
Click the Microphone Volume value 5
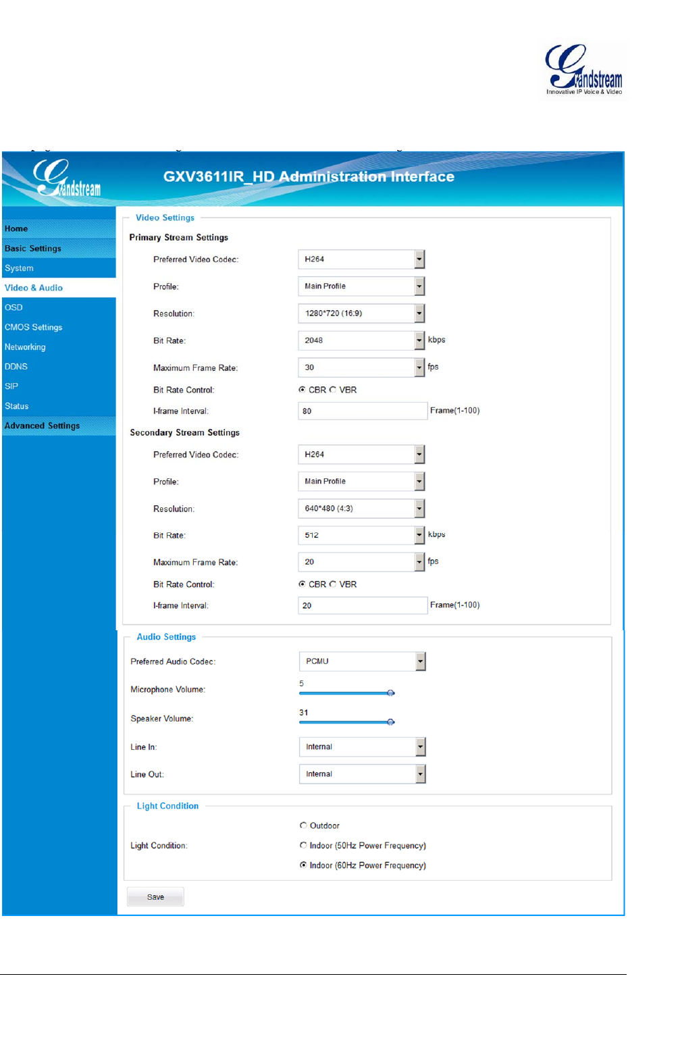(301, 684)
